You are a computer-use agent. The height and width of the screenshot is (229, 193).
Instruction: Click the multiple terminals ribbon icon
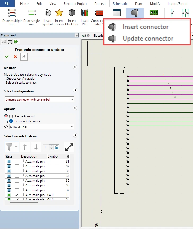pyautogui.click(x=185, y=13)
